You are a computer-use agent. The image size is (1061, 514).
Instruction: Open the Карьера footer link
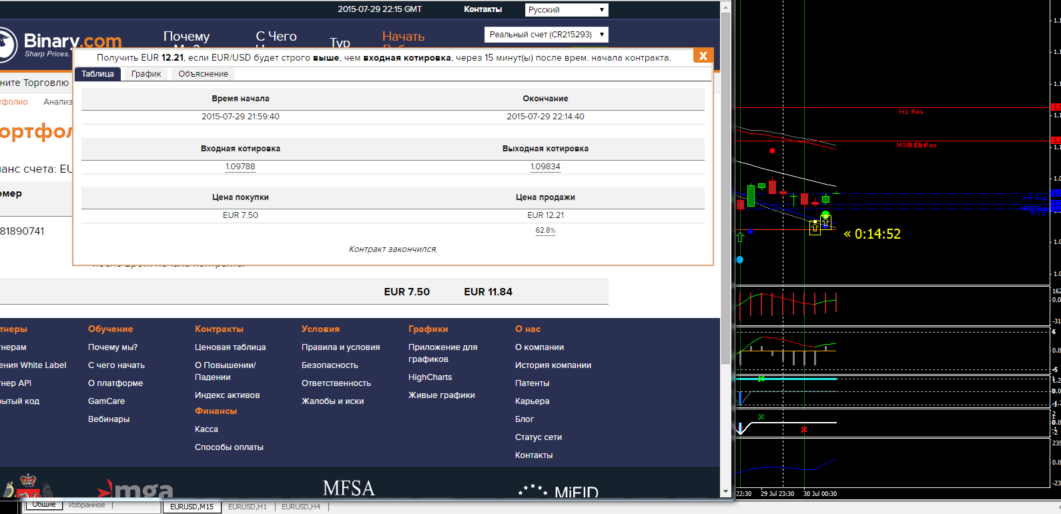tap(532, 401)
